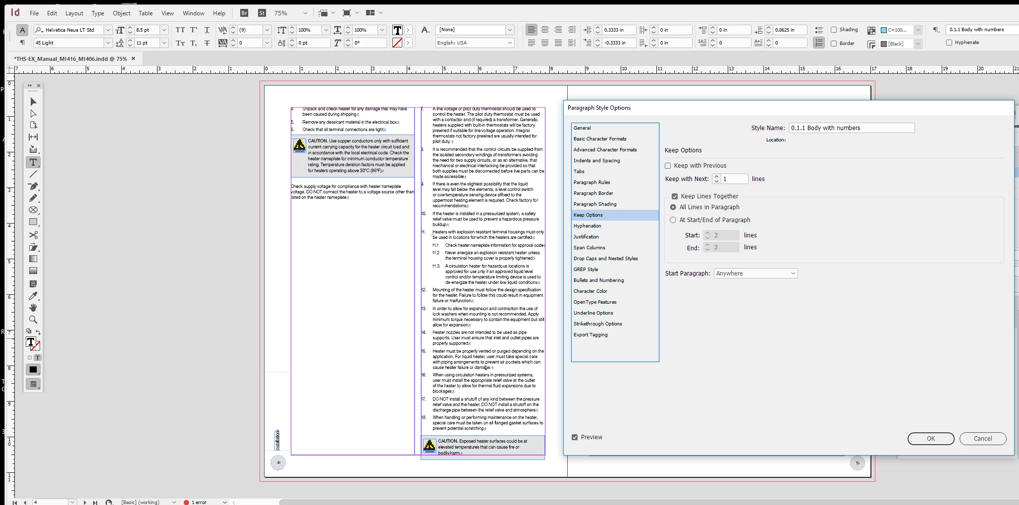Select All Lines in Paragraph option
The width and height of the screenshot is (1019, 505).
673,207
